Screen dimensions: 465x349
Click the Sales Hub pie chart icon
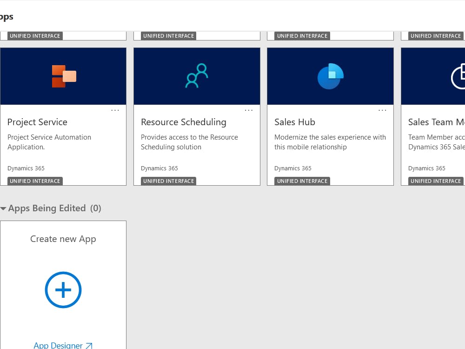point(330,76)
